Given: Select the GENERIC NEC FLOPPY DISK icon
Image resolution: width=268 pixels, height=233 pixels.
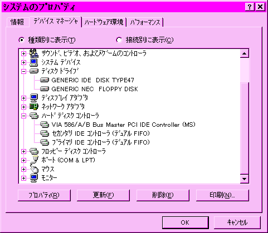Looking at the screenshot, I should [x=45, y=89].
